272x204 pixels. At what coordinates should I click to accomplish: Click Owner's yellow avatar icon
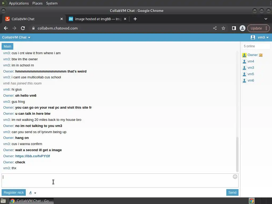(x=244, y=55)
